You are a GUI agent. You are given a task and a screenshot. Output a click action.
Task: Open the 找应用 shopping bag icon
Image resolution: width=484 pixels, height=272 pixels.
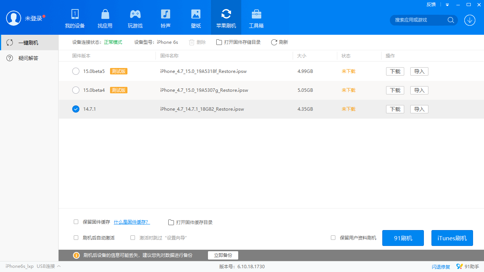[105, 14]
